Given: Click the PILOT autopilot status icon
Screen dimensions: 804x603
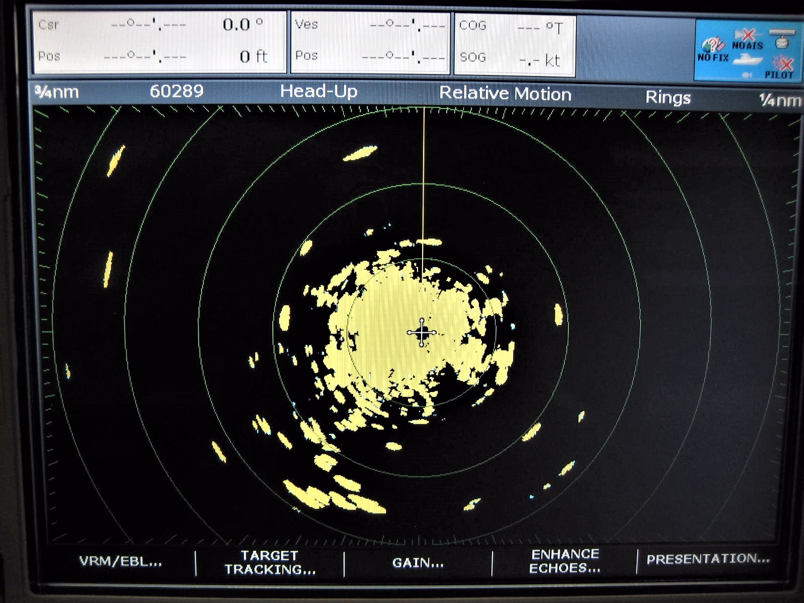Looking at the screenshot, I should (780, 67).
